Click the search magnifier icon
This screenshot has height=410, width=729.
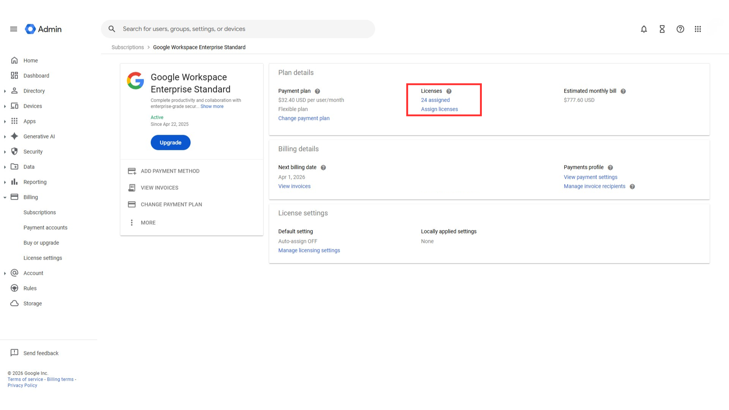point(112,29)
